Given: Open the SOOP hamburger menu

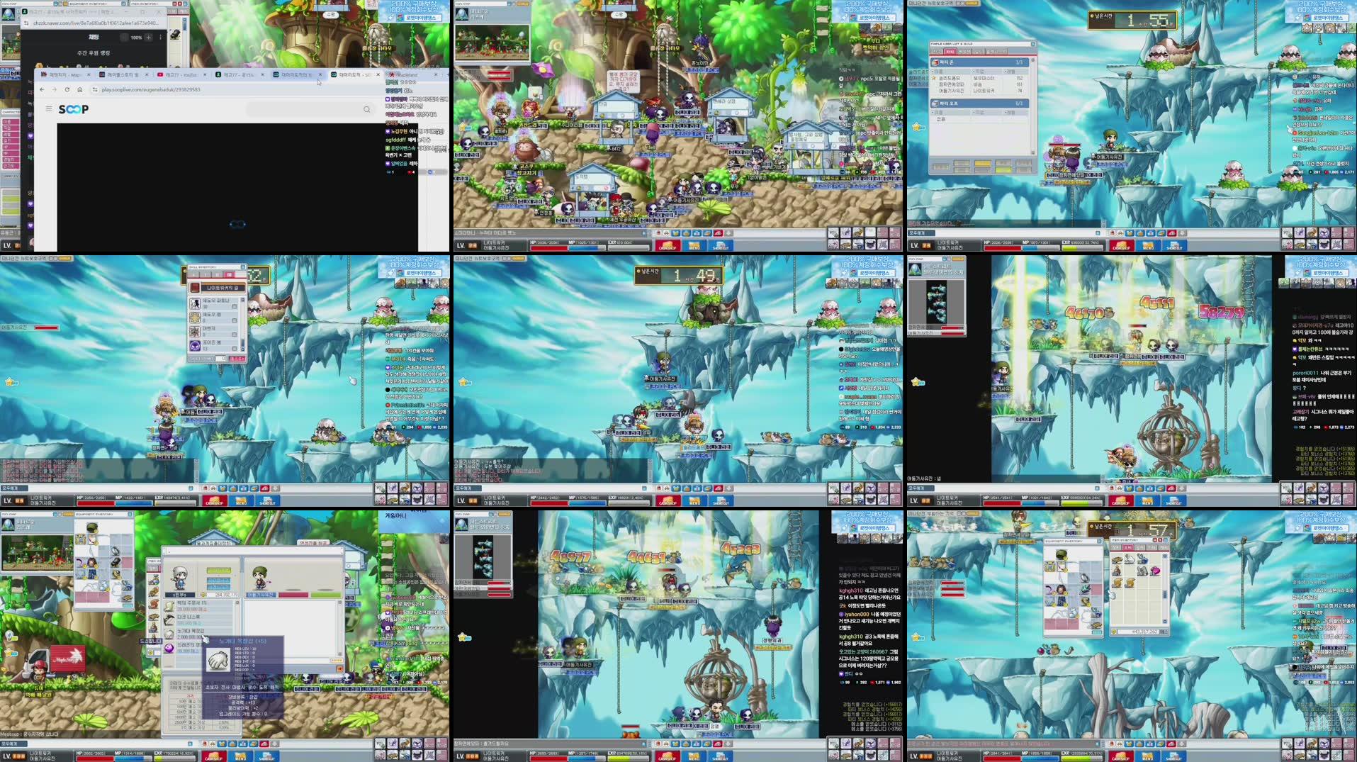Looking at the screenshot, I should [48, 109].
